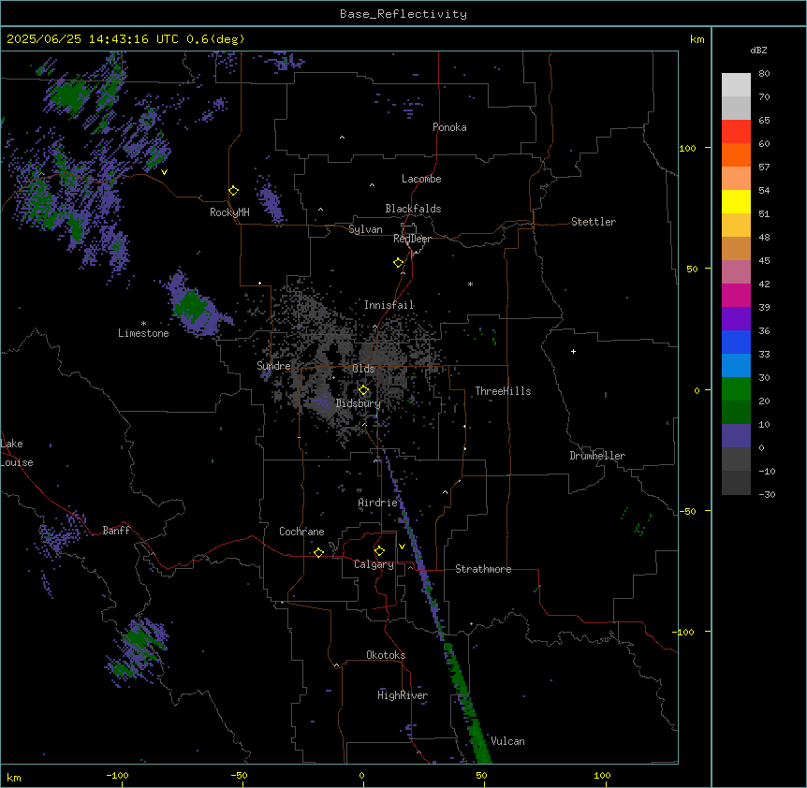
Task: Click the yellow diamond marker near RockyMH
Action: [x=233, y=191]
